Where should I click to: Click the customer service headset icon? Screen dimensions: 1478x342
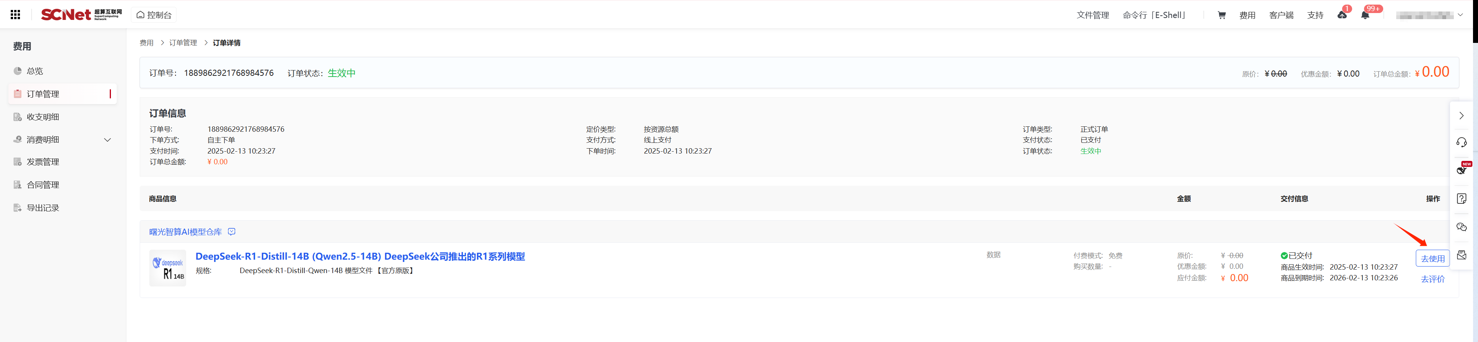pos(1461,142)
